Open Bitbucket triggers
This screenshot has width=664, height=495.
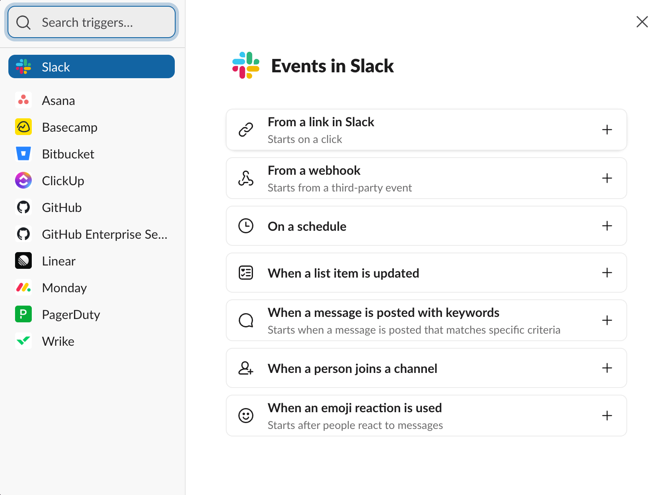click(92, 154)
